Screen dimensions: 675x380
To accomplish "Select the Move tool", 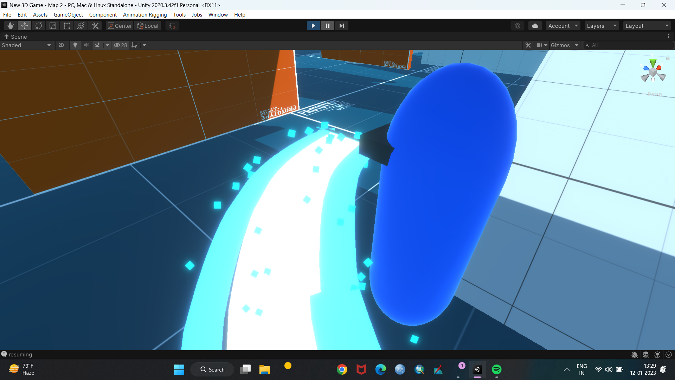I will (x=25, y=26).
